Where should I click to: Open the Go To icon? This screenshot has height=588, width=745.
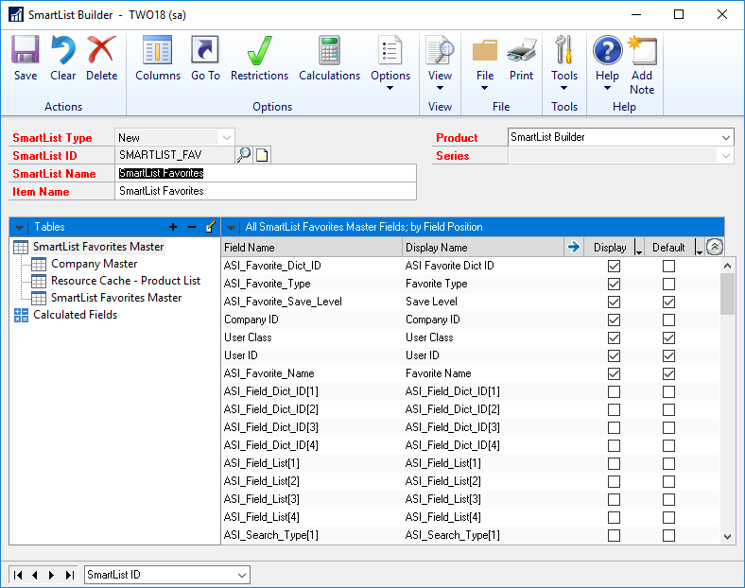(x=205, y=50)
